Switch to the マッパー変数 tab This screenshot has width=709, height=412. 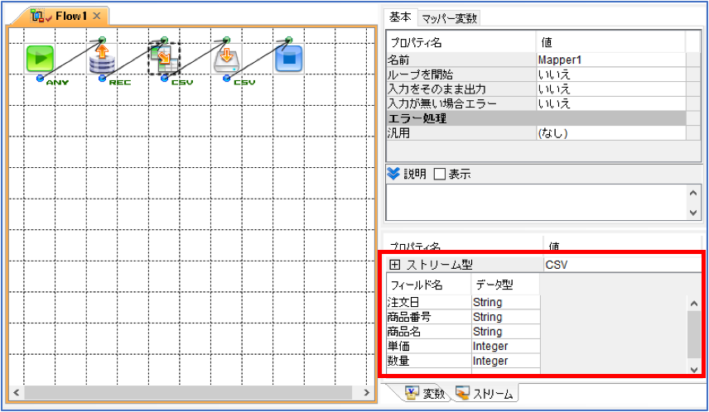(x=449, y=18)
